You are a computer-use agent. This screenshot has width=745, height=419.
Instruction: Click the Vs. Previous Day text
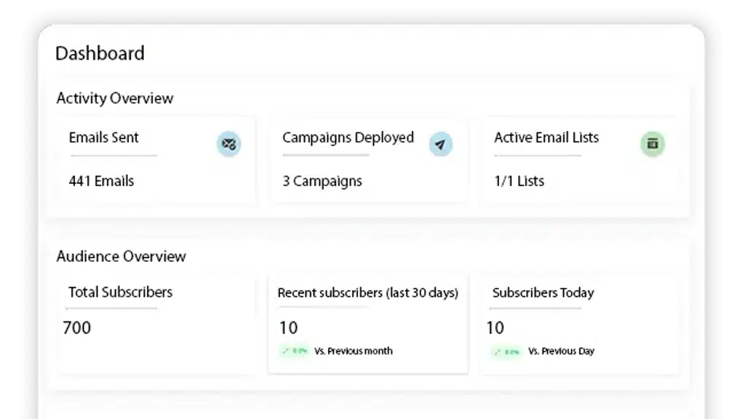pyautogui.click(x=561, y=351)
